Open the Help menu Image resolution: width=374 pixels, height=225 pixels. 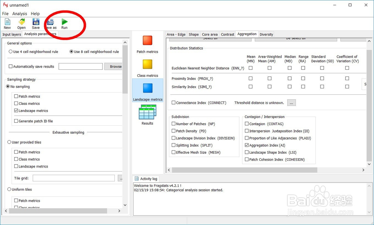(x=35, y=13)
